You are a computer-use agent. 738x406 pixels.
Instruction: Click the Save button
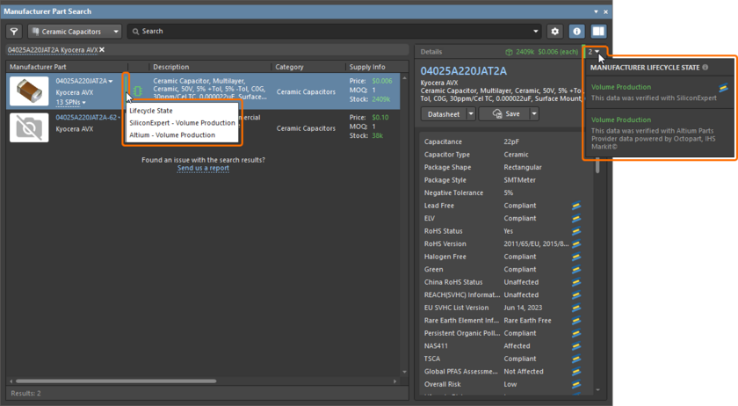[504, 114]
